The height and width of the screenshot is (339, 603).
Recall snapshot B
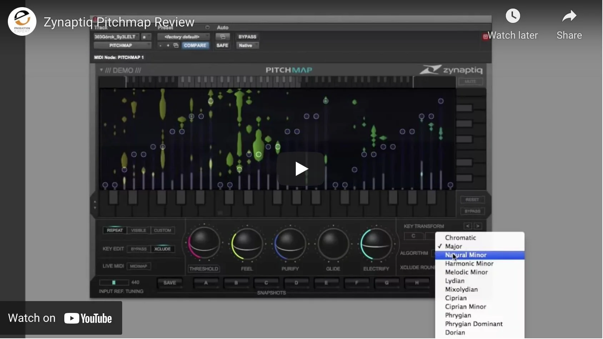[x=236, y=282]
